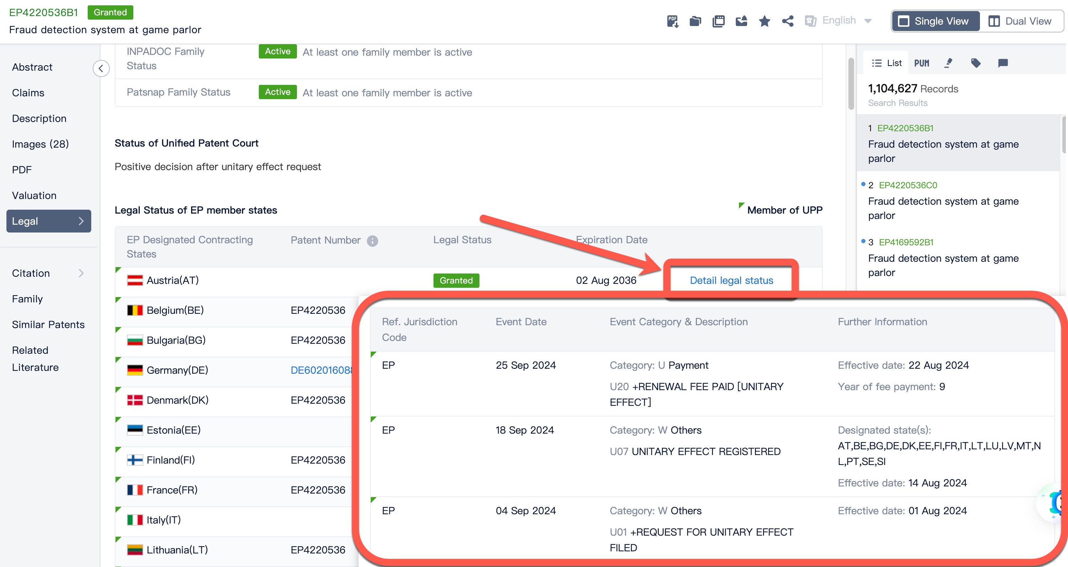
Task: Click the share icon
Action: coord(787,21)
